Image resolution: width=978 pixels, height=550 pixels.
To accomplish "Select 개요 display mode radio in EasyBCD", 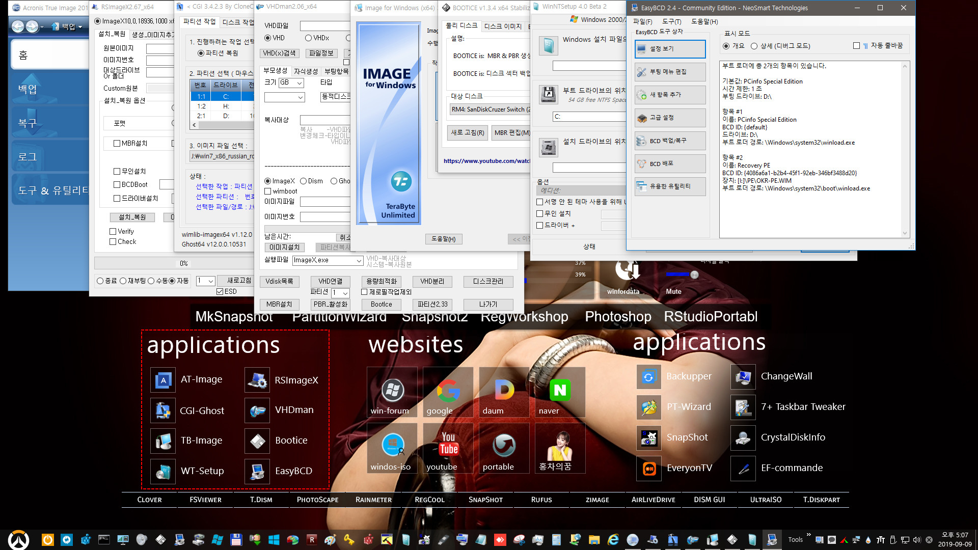I will tap(726, 46).
